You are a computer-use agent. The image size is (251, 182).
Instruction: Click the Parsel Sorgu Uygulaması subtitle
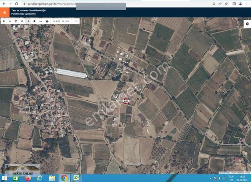click(24, 14)
